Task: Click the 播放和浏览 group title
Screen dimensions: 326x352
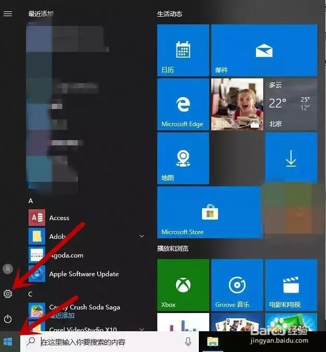Action: click(173, 249)
